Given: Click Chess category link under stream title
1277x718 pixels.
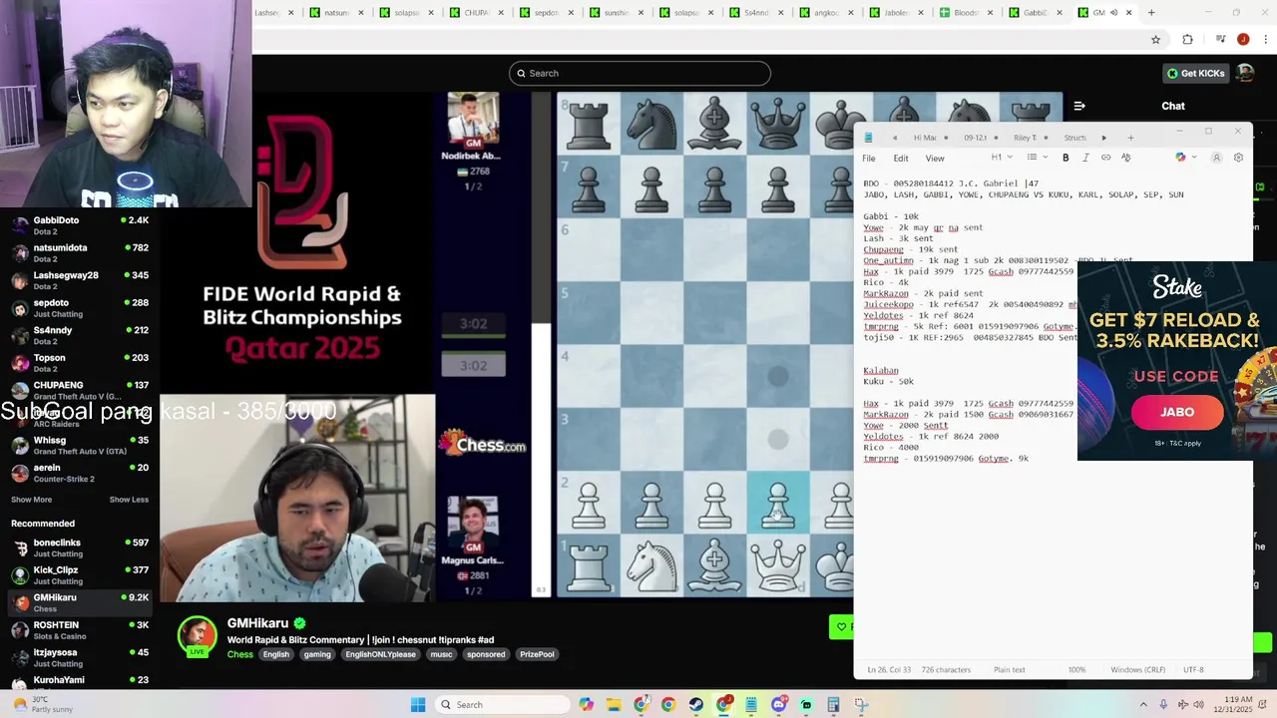Looking at the screenshot, I should (x=240, y=654).
